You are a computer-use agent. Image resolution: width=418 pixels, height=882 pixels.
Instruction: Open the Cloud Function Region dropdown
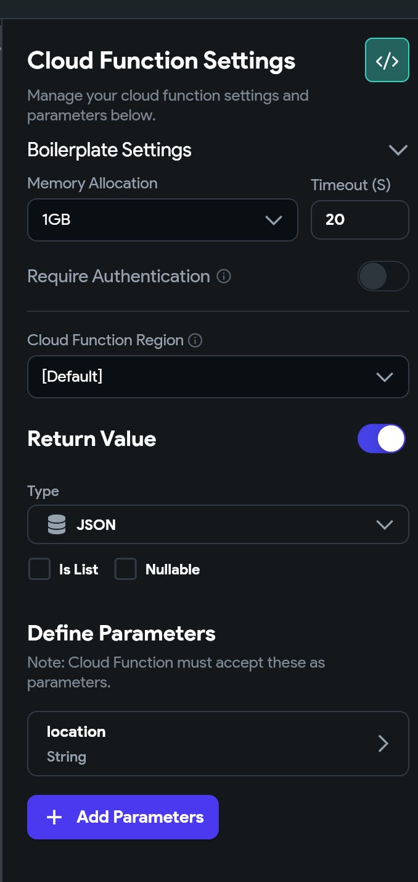218,377
